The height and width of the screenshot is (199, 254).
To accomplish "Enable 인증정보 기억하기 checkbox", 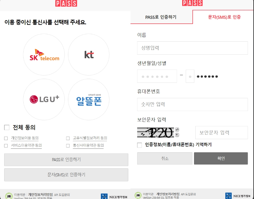I will (x=139, y=145).
